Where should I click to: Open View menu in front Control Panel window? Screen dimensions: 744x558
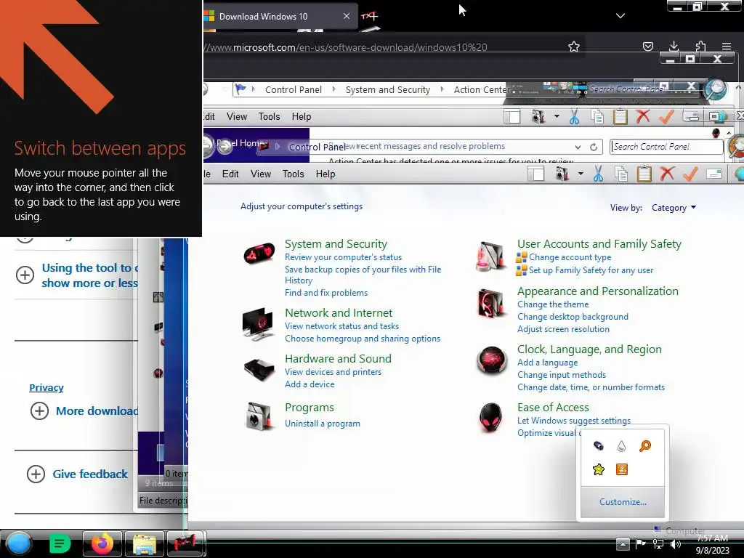(261, 174)
